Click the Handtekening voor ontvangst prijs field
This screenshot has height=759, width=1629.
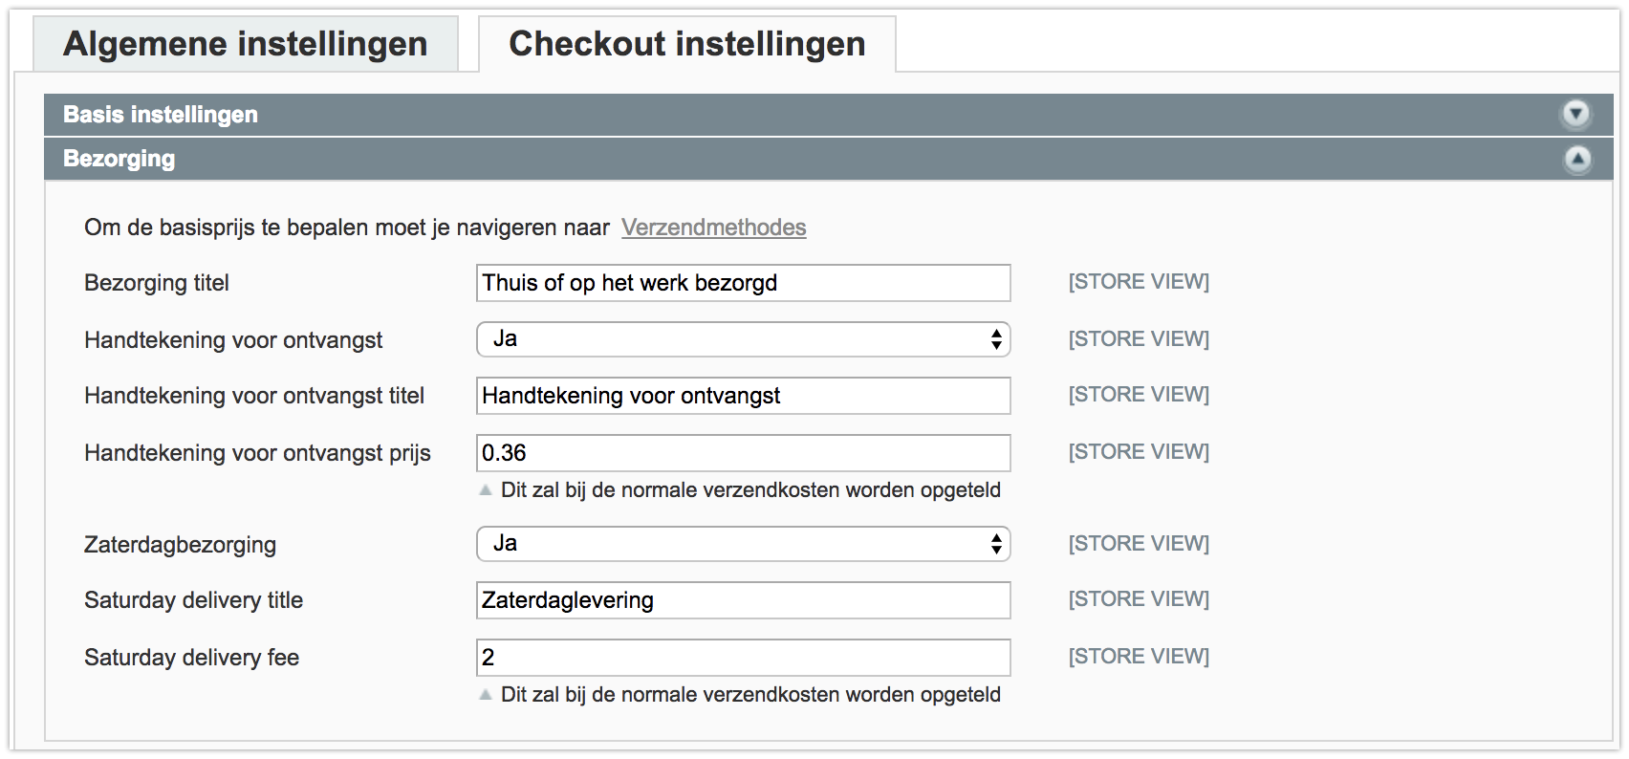click(x=744, y=453)
